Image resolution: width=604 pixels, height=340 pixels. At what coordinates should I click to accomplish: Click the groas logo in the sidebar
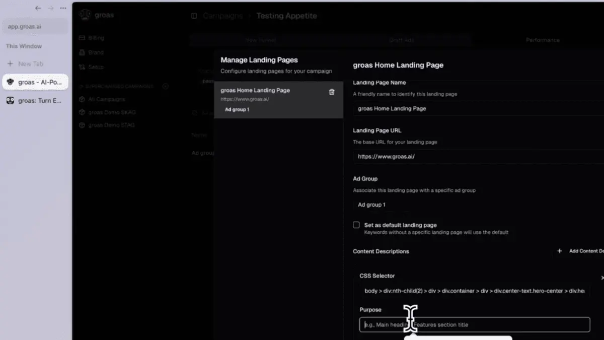[x=85, y=15]
